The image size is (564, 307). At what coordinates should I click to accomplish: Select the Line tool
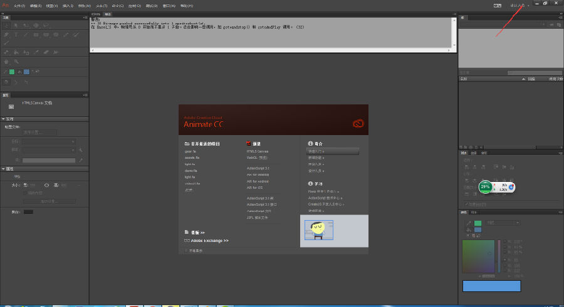point(26,35)
